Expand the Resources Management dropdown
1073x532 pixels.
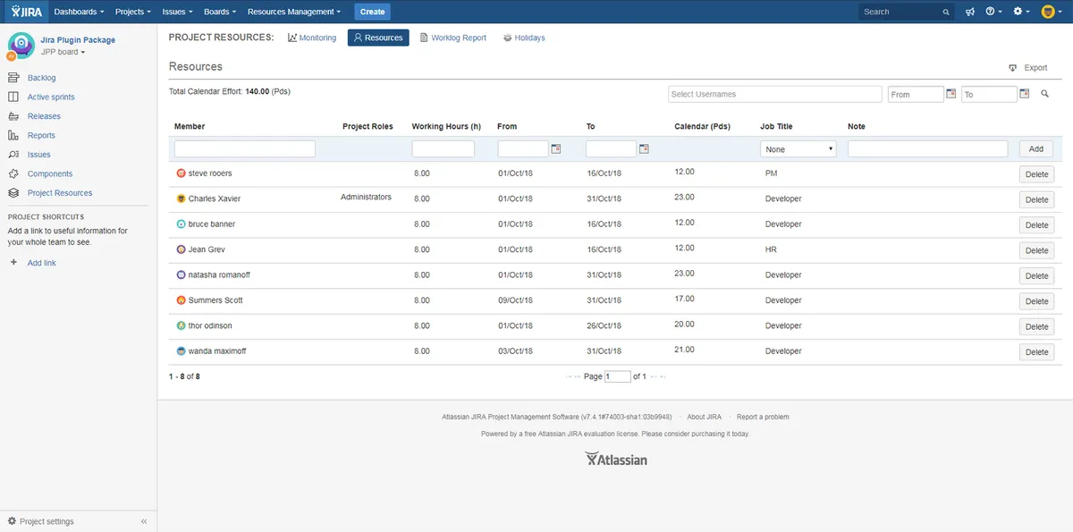tap(294, 12)
